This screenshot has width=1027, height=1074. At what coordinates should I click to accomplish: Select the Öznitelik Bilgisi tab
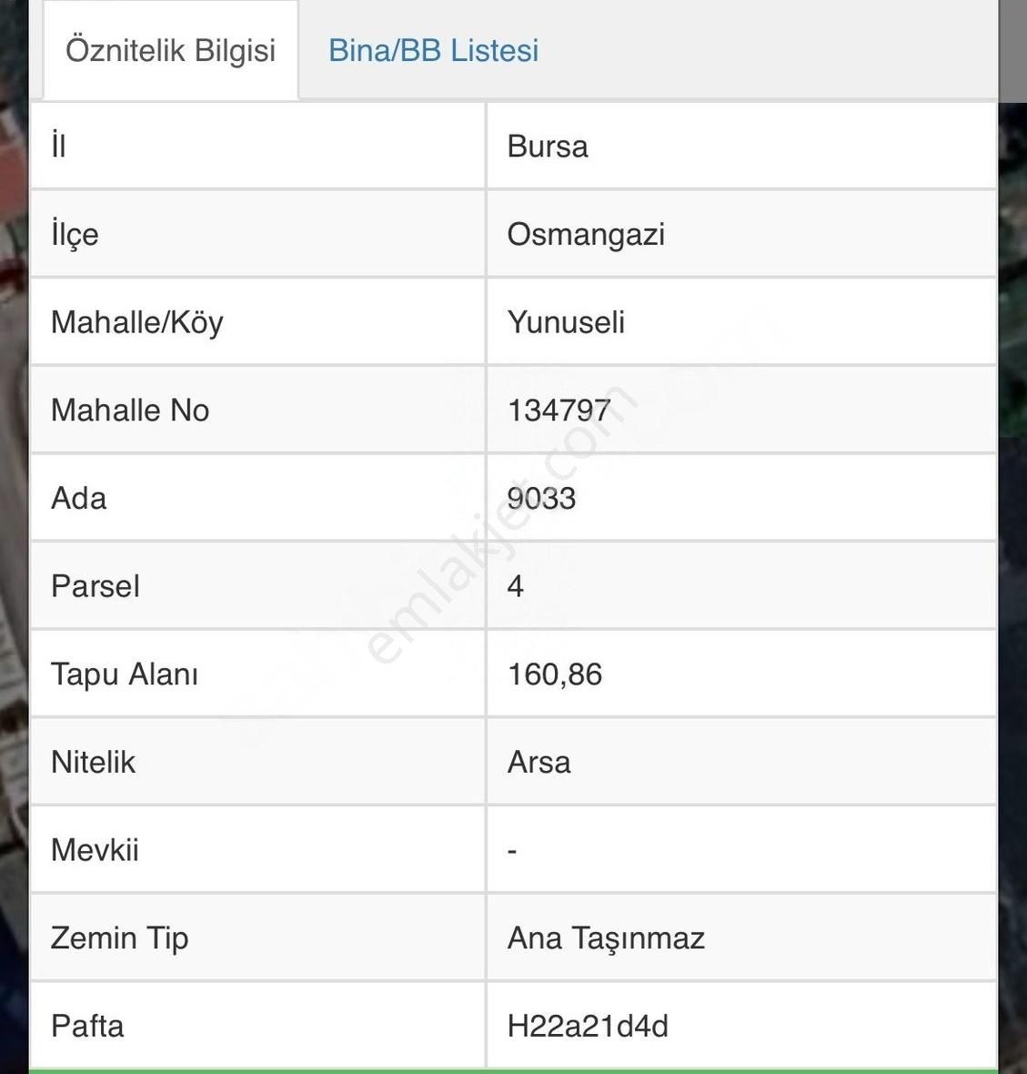tap(170, 51)
